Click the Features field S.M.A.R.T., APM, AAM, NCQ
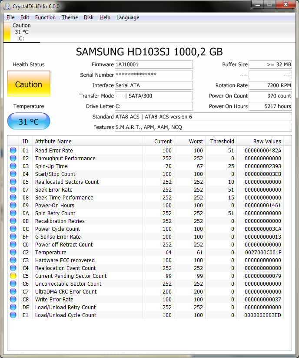The width and height of the screenshot is (299, 358). (203, 128)
